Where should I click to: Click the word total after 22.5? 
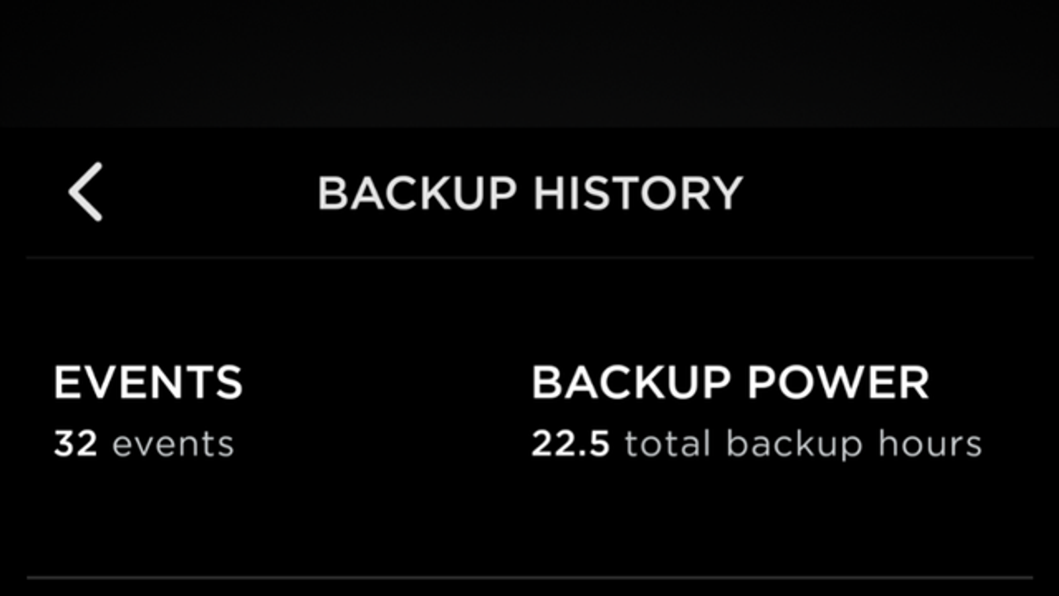tap(667, 444)
